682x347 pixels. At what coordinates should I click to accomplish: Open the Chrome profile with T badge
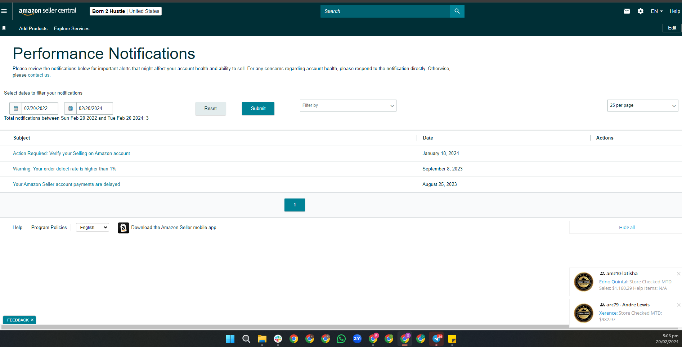[x=389, y=339]
